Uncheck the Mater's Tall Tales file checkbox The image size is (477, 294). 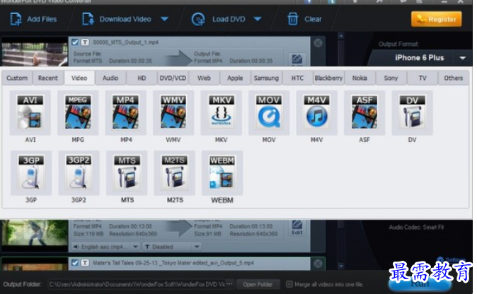[x=75, y=263]
